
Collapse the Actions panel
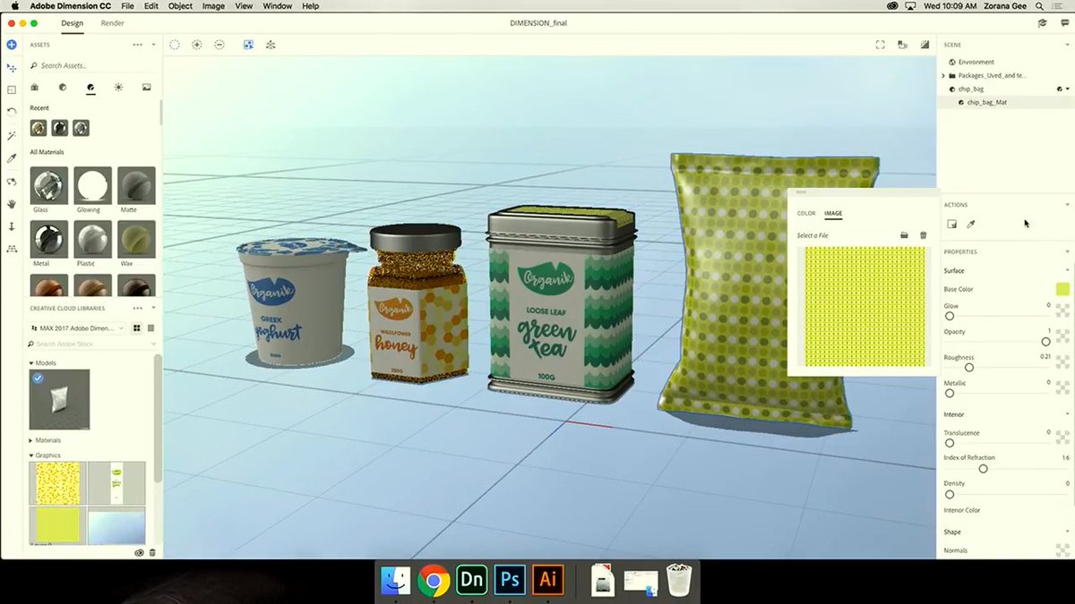point(1067,205)
